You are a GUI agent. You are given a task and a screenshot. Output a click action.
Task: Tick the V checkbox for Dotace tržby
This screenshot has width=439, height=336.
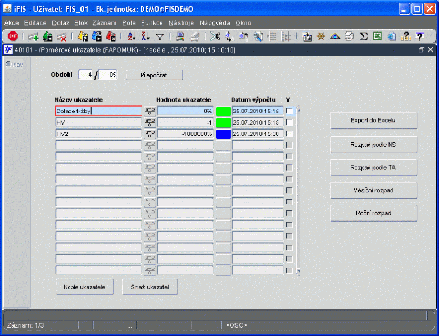(289, 111)
